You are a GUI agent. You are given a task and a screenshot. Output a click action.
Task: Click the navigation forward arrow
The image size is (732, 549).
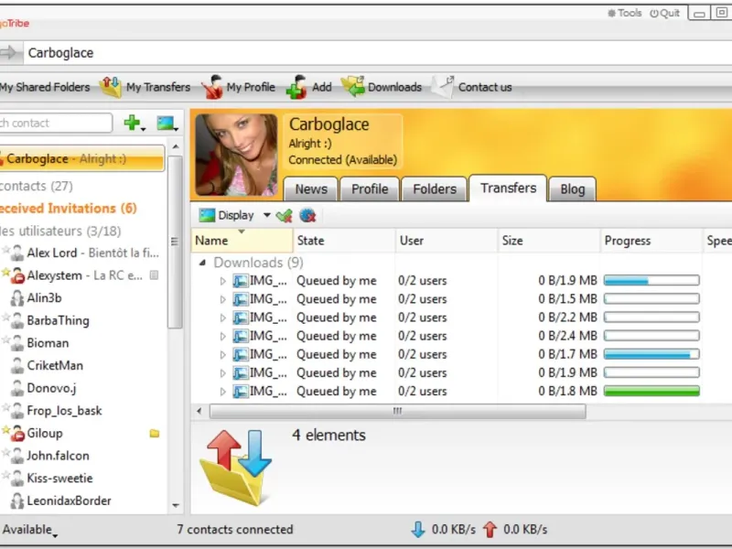[8, 53]
